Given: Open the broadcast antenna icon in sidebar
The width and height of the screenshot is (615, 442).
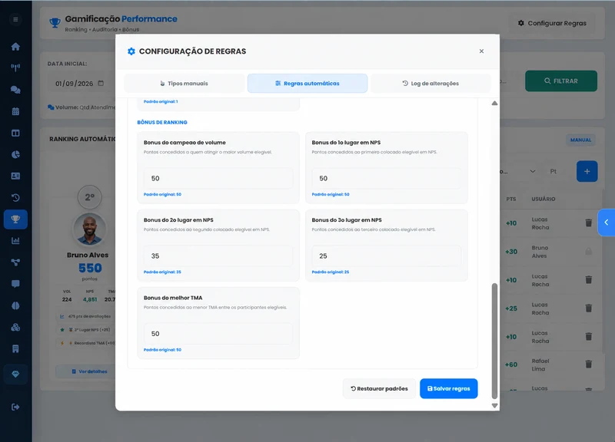Looking at the screenshot, I should coord(15,68).
